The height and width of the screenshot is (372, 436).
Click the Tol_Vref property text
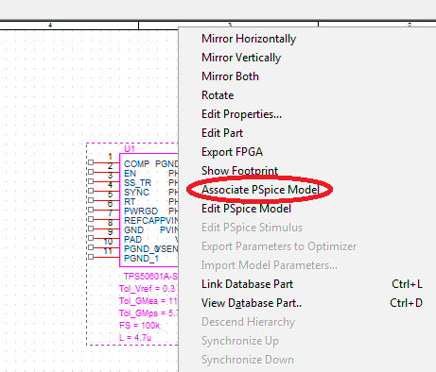point(147,289)
